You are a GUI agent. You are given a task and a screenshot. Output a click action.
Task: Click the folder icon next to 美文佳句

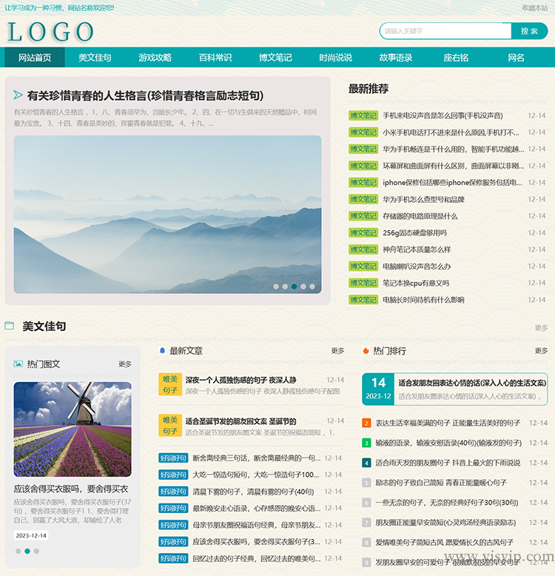point(10,326)
